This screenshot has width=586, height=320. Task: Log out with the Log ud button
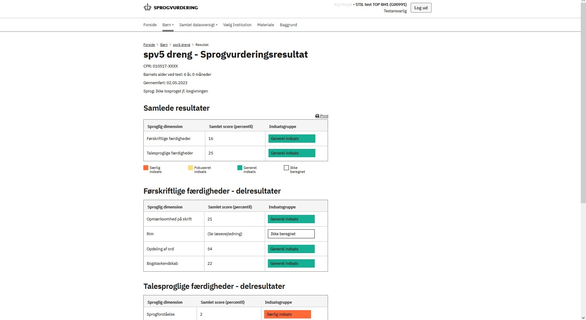coord(421,8)
